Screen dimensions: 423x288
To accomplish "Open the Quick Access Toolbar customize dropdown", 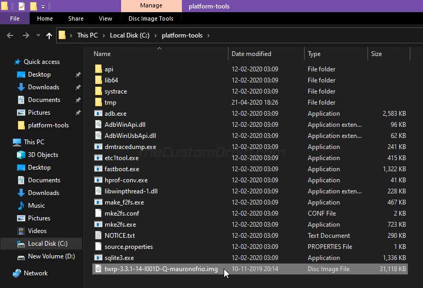I will point(43,6).
